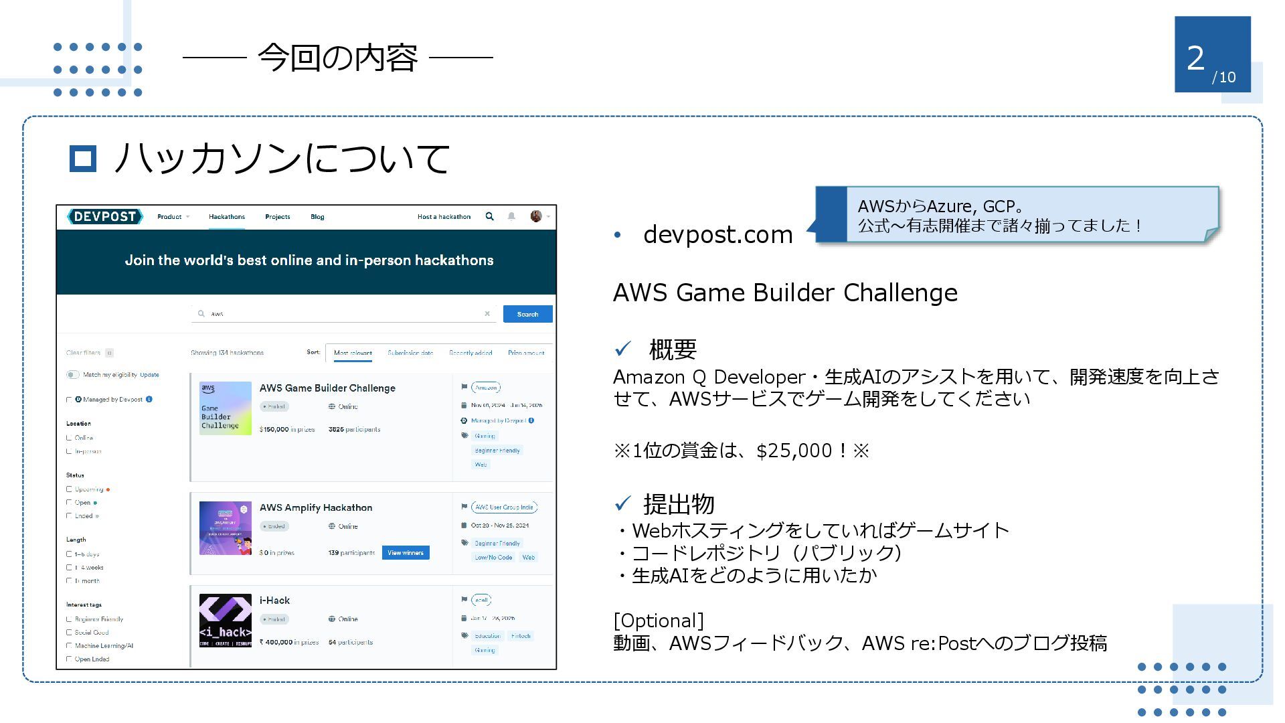The height and width of the screenshot is (723, 1285).
Task: Click the Devpost logo in the header
Action: pos(105,216)
